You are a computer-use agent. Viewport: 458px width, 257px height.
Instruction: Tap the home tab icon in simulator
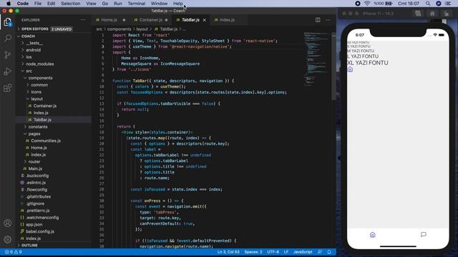(372, 235)
